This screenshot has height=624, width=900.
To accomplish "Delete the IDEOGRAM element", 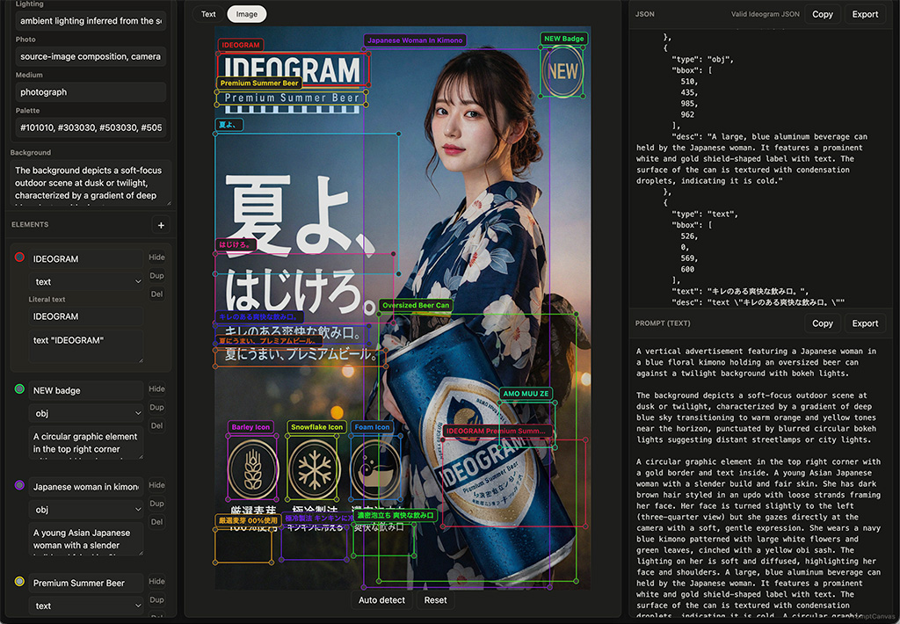I will point(156,294).
